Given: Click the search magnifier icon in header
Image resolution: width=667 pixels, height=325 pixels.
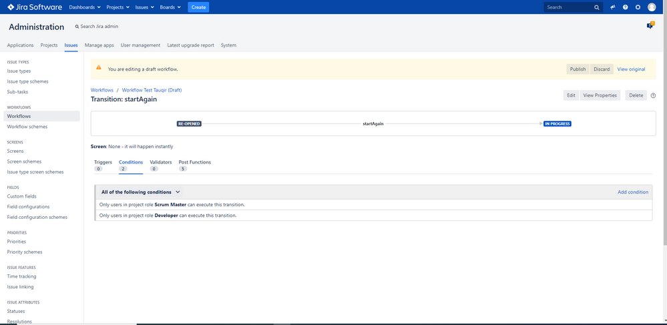Looking at the screenshot, I should click(597, 7).
